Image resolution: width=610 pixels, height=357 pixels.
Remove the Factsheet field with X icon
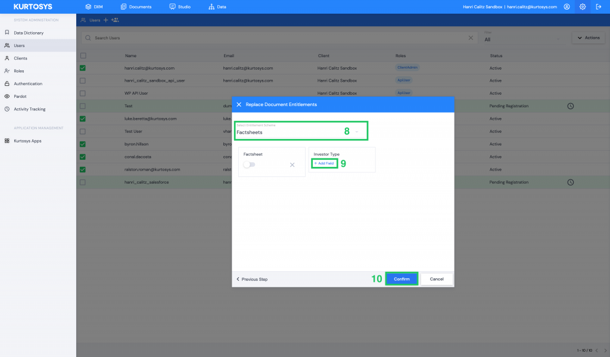[292, 165]
